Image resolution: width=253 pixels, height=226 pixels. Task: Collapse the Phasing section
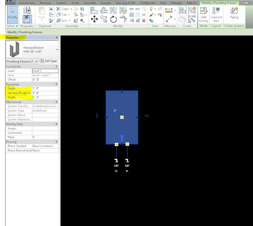pos(56,141)
